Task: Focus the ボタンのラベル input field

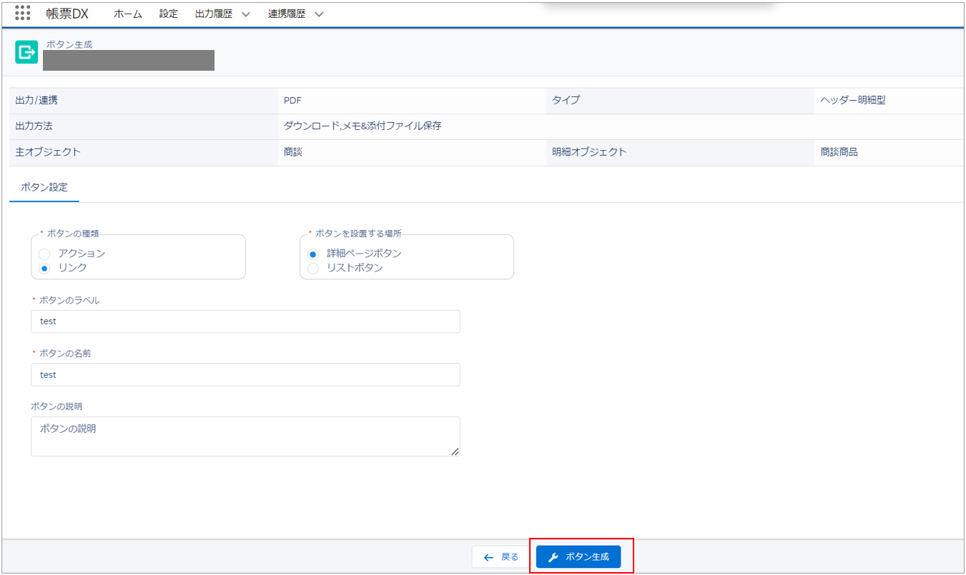Action: (x=245, y=321)
